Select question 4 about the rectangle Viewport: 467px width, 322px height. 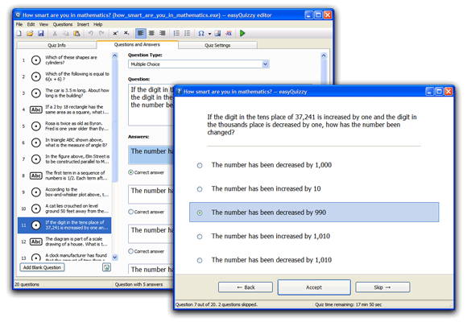tap(64, 109)
